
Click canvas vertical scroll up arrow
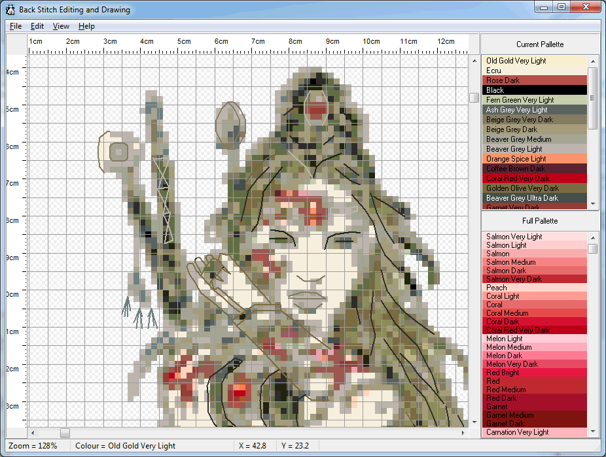tap(474, 61)
